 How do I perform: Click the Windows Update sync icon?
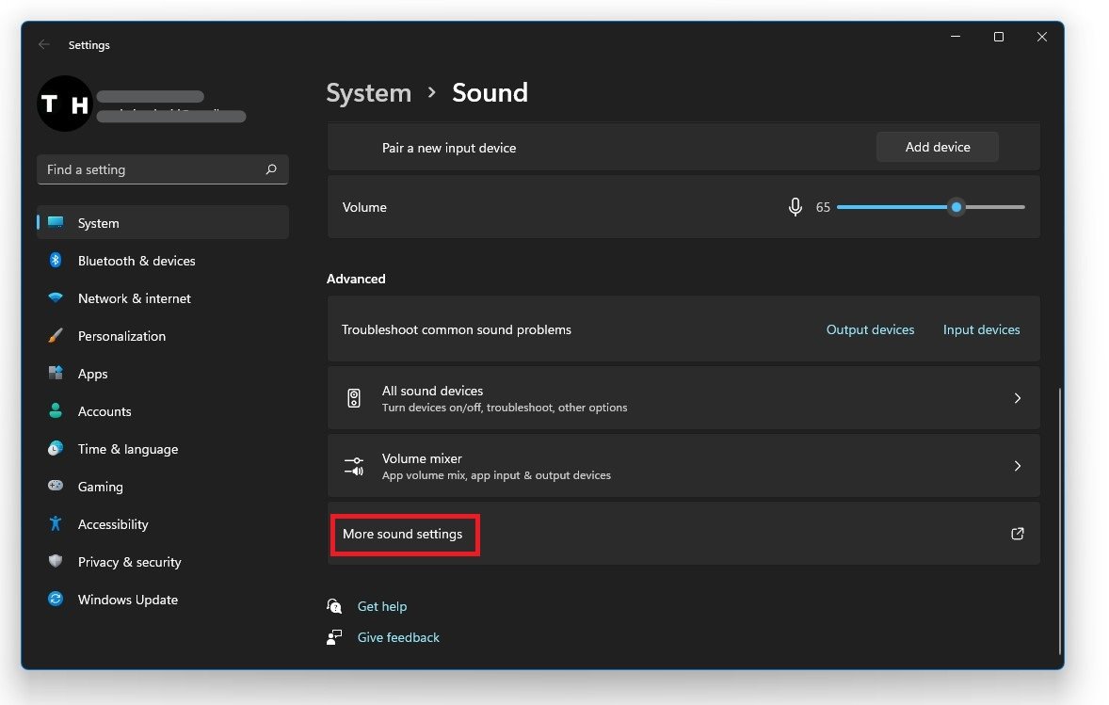[56, 600]
